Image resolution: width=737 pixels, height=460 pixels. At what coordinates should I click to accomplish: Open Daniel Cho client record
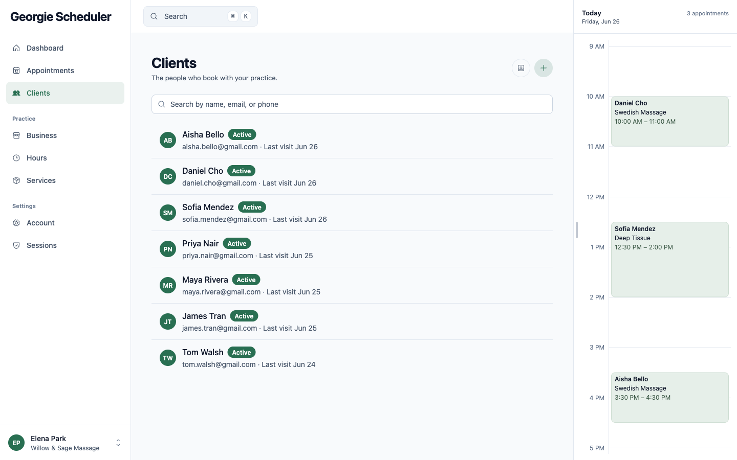coord(352,176)
